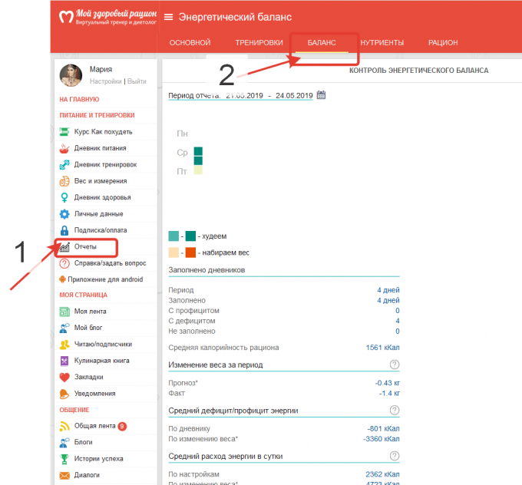Click the Закладки heart icon
Image resolution: width=522 pixels, height=485 pixels.
(65, 377)
